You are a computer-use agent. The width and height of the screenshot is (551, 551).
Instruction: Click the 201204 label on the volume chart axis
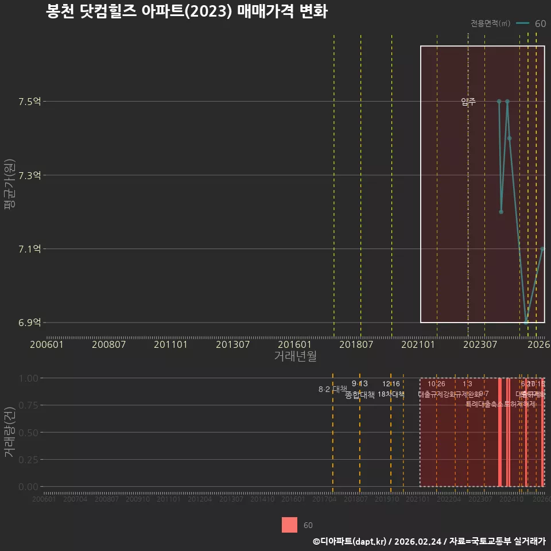(200, 499)
